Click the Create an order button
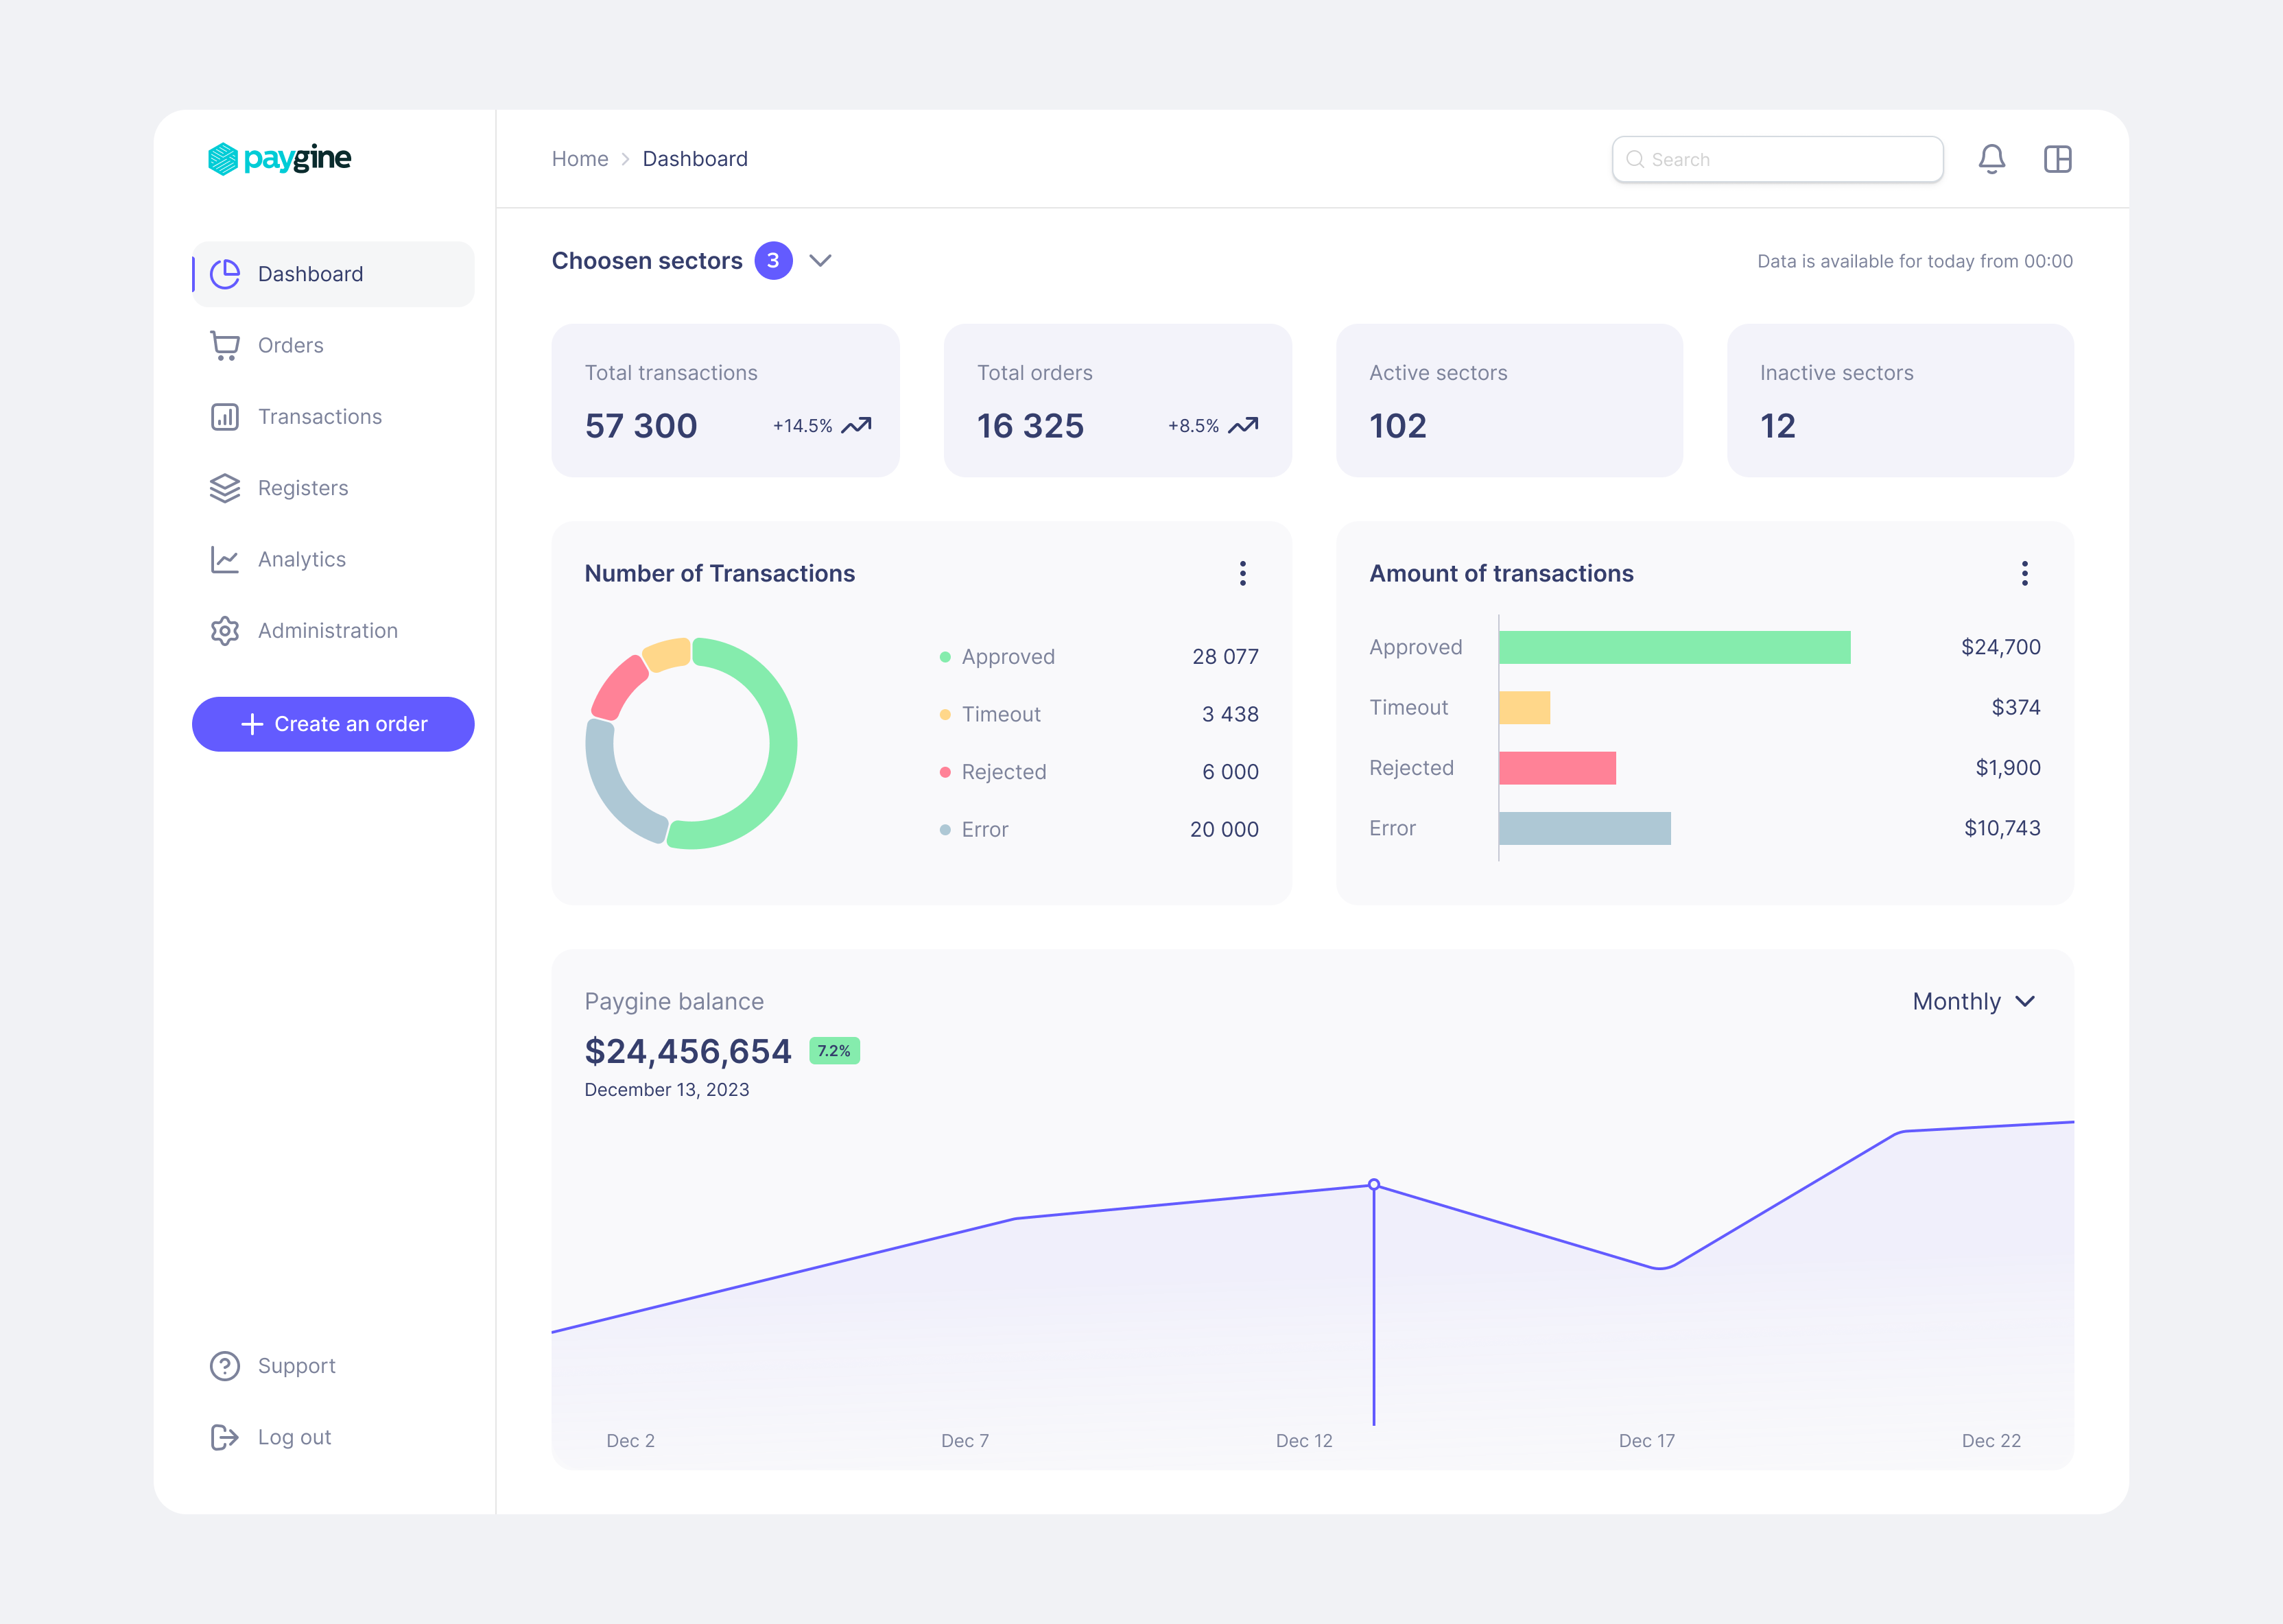 333,723
